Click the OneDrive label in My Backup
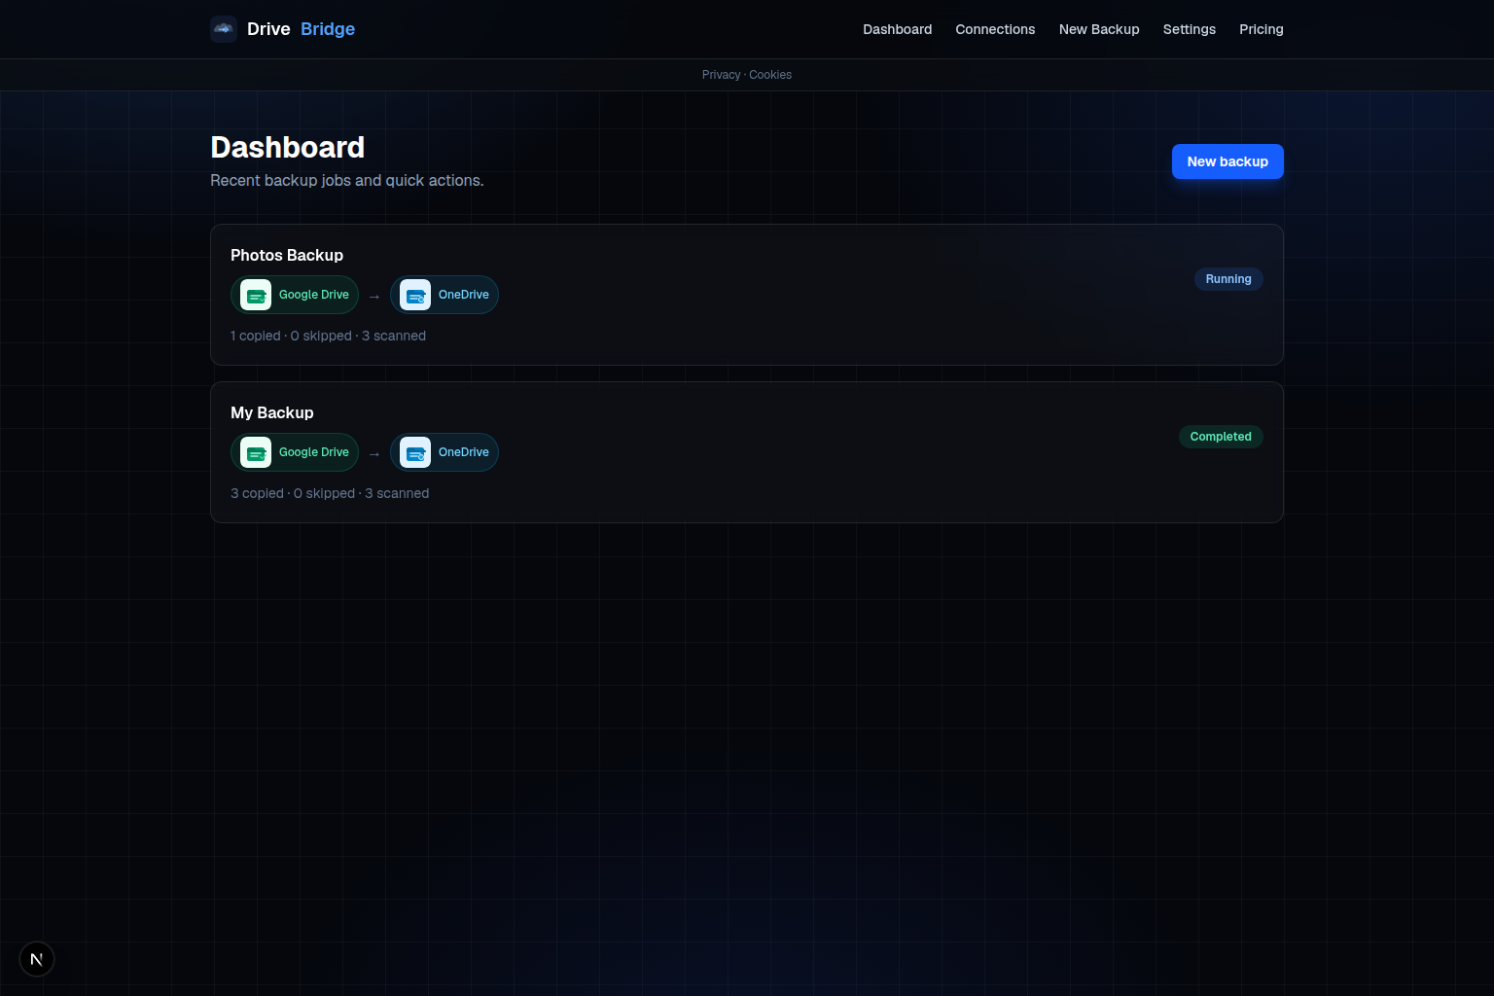The width and height of the screenshot is (1494, 996). point(464,452)
